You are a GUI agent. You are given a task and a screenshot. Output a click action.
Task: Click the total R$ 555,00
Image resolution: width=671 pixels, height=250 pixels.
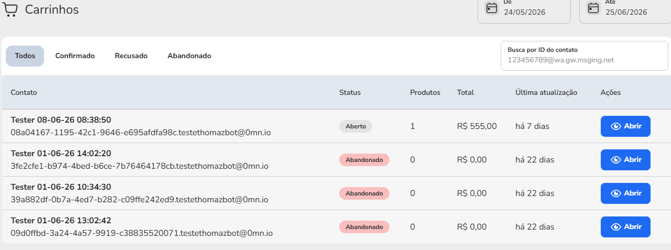pos(477,126)
